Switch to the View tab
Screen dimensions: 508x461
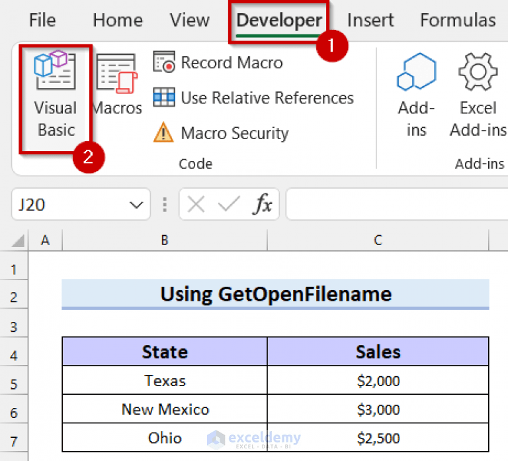pos(190,20)
